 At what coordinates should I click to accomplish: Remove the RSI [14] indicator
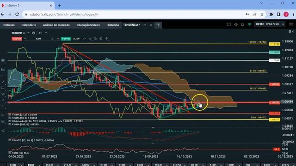pos(12,153)
